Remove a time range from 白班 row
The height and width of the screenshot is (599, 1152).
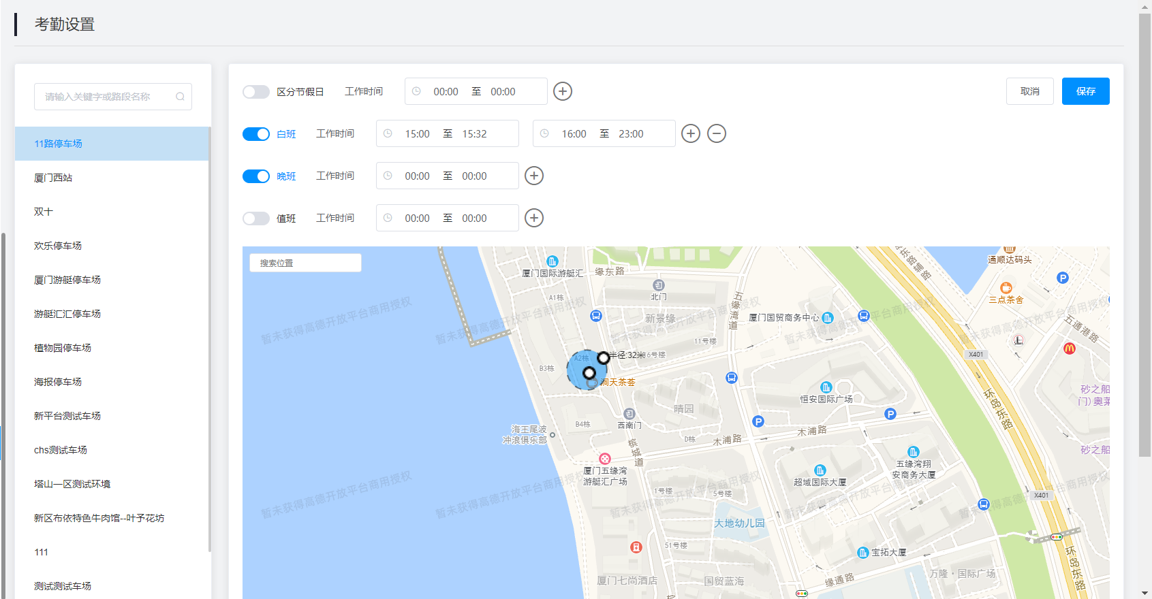coord(716,133)
